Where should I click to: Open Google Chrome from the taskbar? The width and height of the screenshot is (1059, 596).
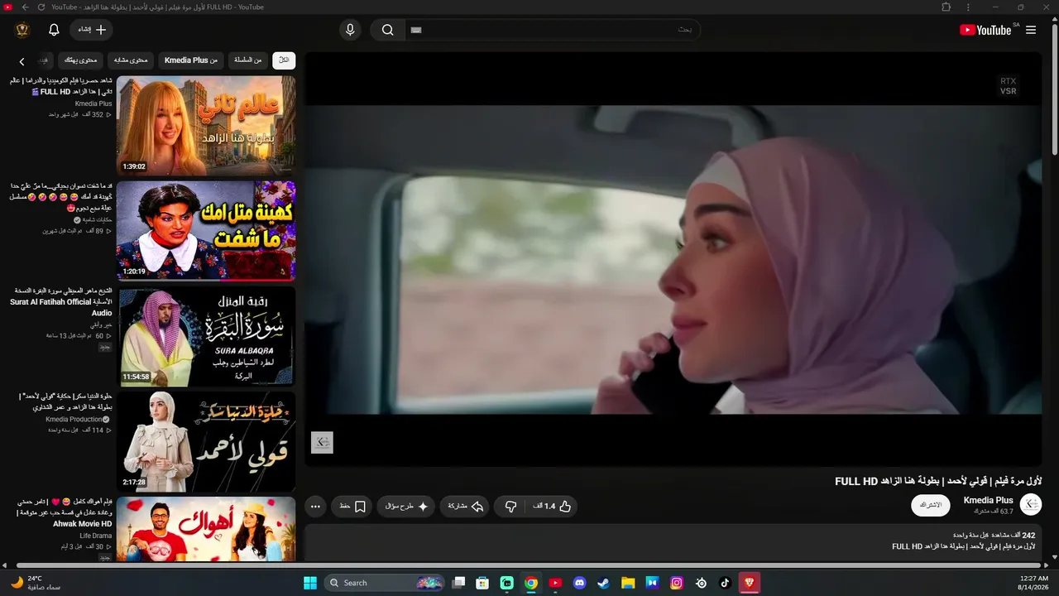point(531,583)
